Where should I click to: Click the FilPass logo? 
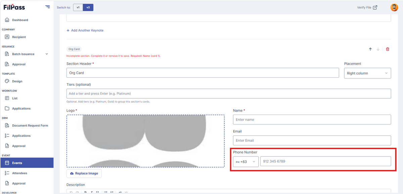(14, 7)
